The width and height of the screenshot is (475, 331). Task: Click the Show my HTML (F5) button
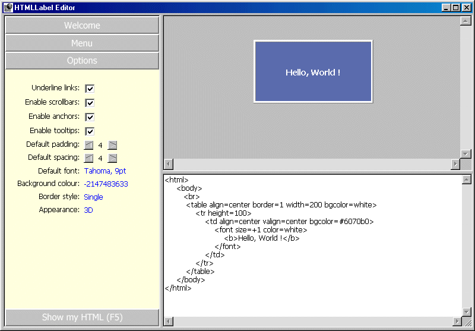pos(82,317)
